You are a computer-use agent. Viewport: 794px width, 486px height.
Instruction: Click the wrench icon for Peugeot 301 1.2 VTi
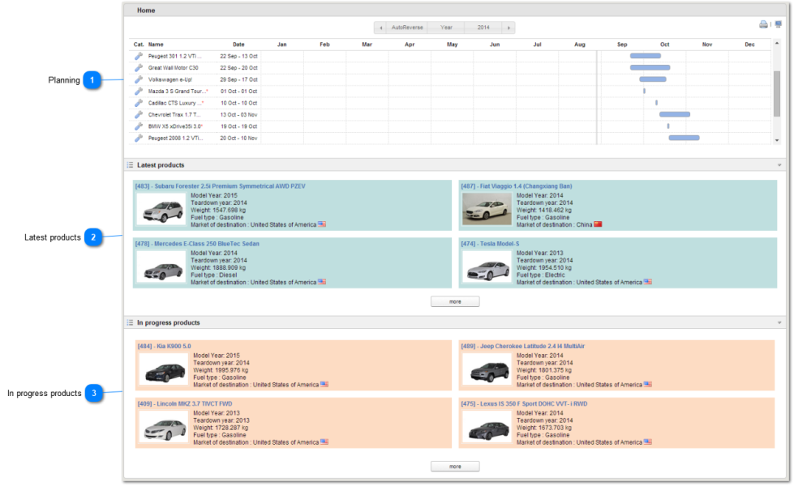point(138,56)
